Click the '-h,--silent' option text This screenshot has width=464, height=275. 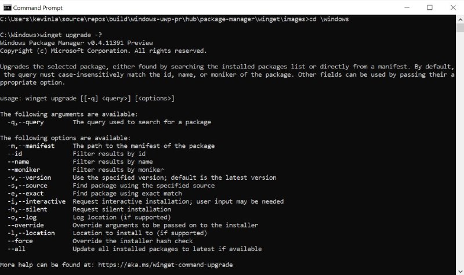coord(27,209)
